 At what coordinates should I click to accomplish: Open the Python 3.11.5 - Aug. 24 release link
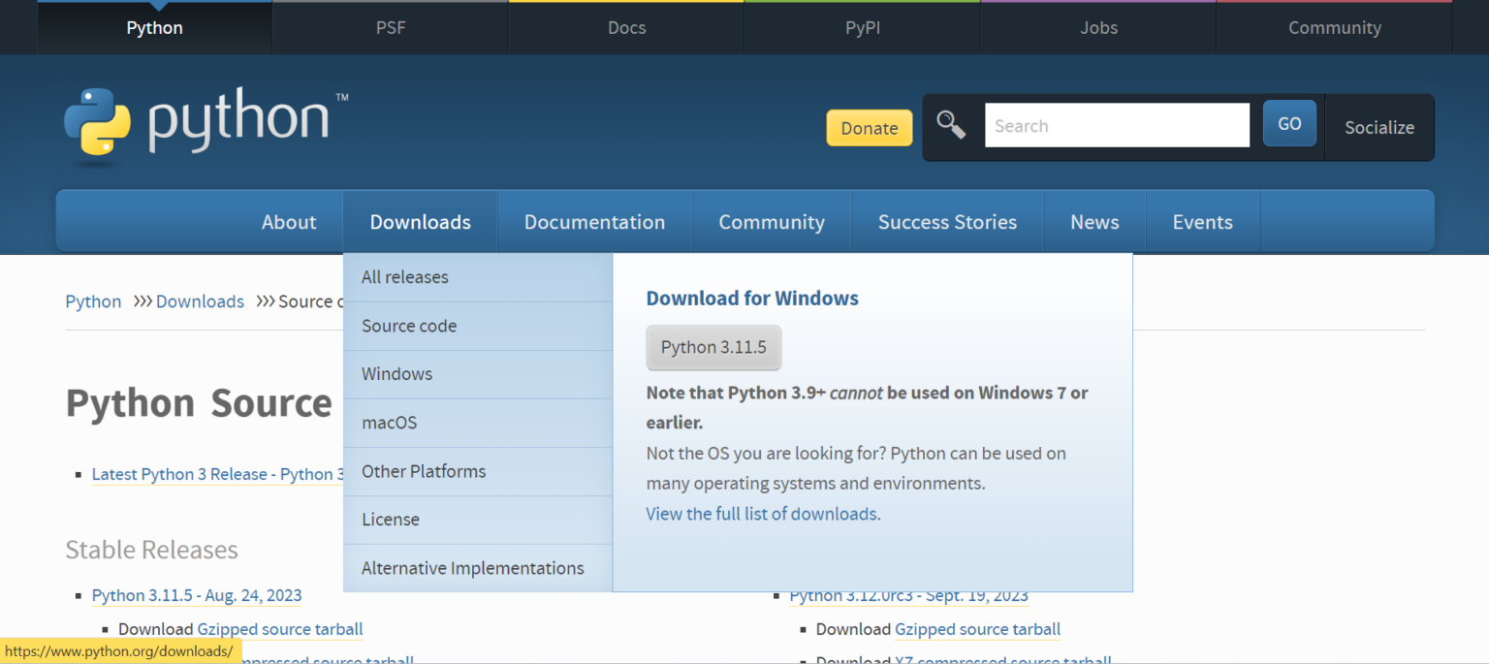click(197, 595)
